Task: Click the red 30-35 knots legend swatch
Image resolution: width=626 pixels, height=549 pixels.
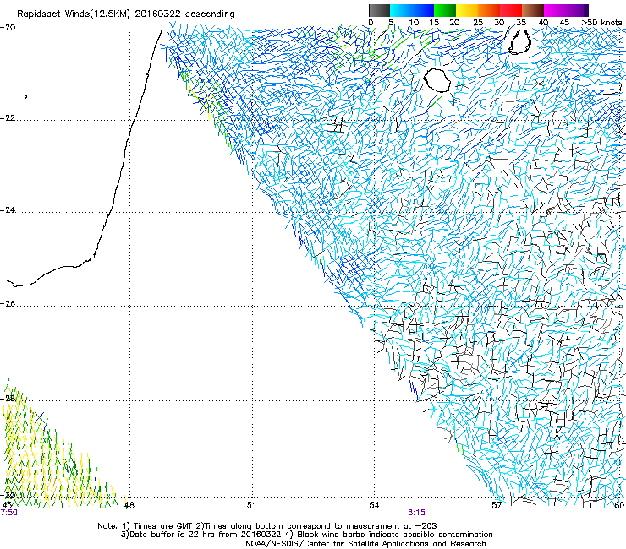Action: pyautogui.click(x=511, y=10)
